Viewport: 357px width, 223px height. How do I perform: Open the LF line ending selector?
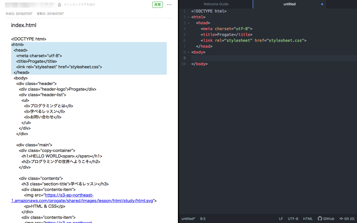click(x=281, y=219)
